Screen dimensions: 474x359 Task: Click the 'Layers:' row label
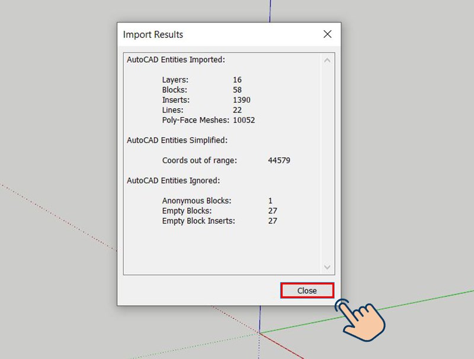pyautogui.click(x=175, y=80)
